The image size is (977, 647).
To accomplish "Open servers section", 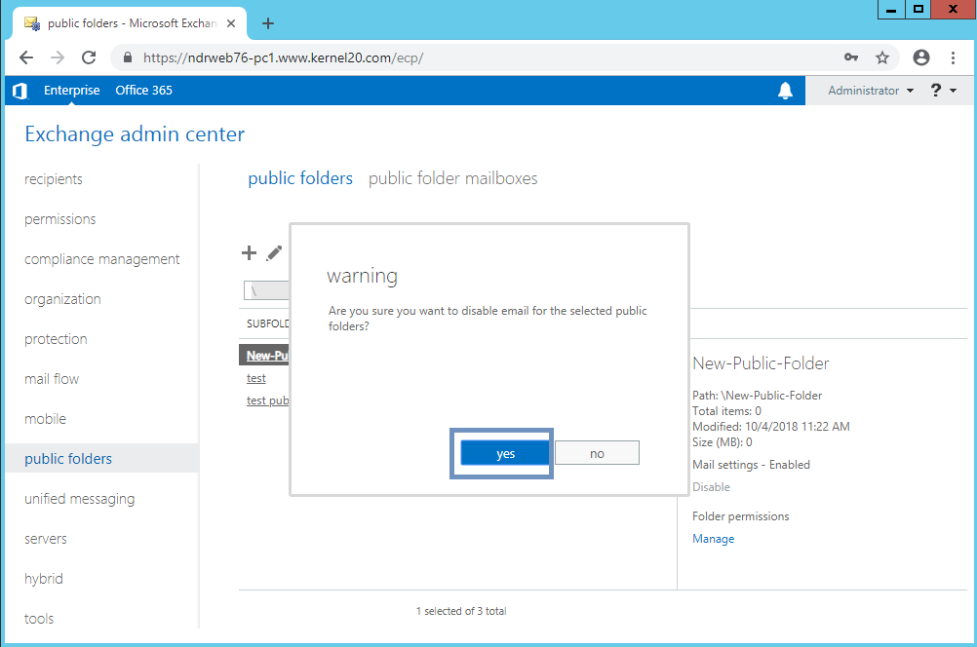I will 46,539.
